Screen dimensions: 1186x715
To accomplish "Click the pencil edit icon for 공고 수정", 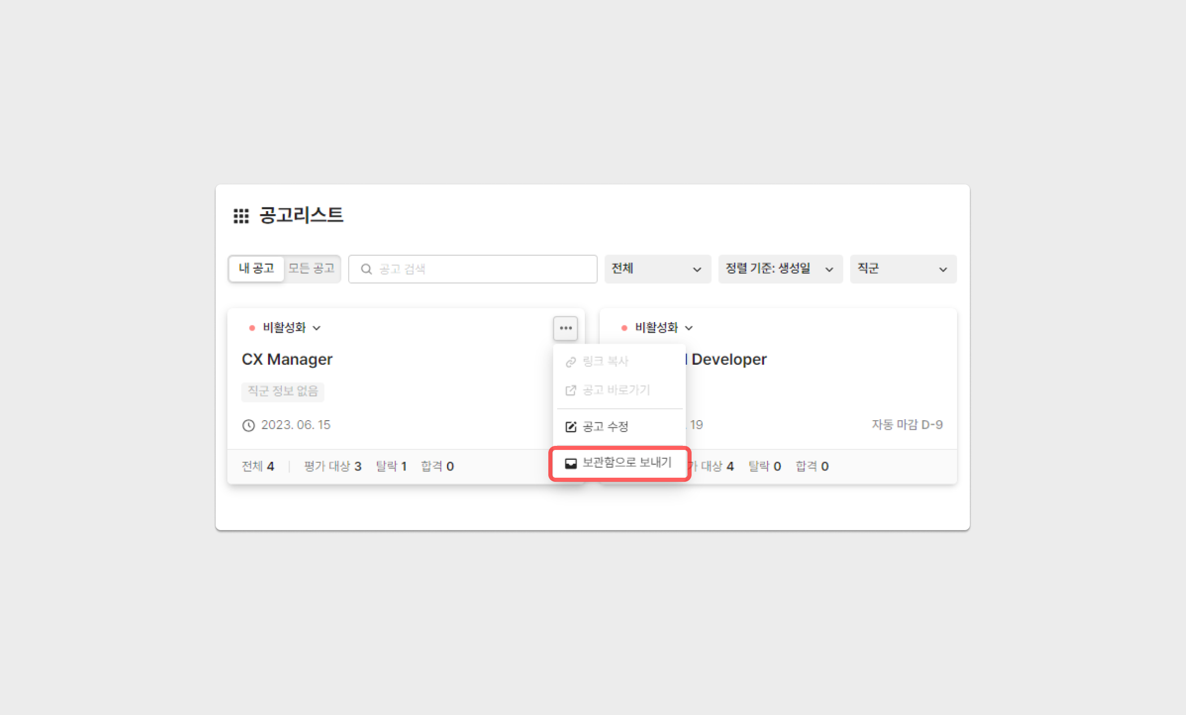I will (x=570, y=427).
